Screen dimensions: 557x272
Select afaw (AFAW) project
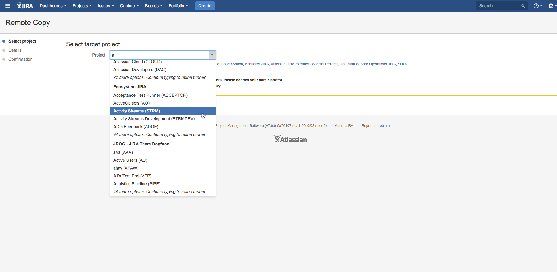(x=163, y=168)
